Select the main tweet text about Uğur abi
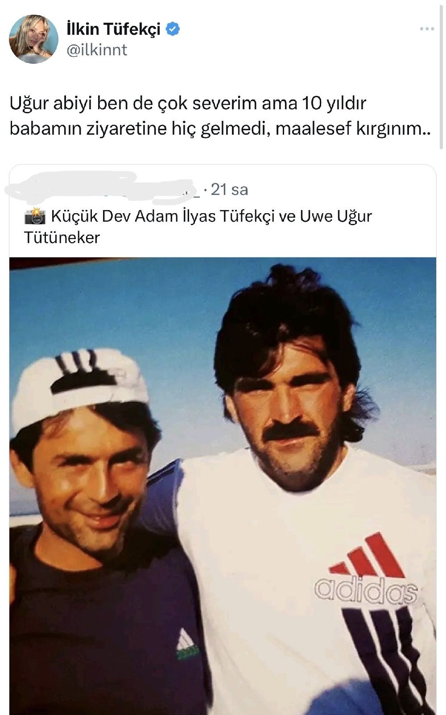This screenshot has width=446, height=715. (220, 116)
